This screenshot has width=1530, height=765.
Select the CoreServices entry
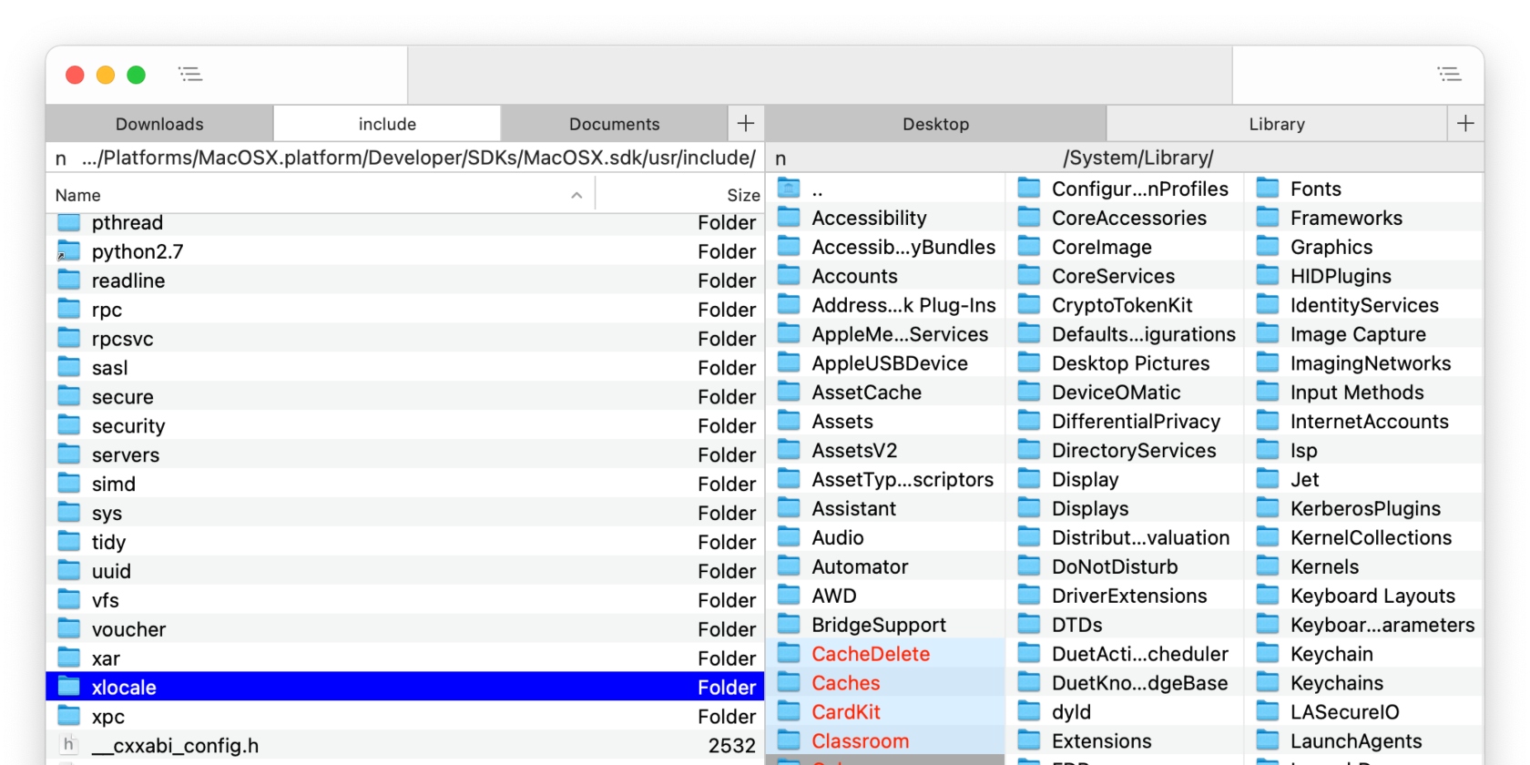click(1125, 276)
